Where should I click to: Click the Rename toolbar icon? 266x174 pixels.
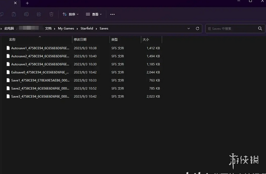pos(26,14)
